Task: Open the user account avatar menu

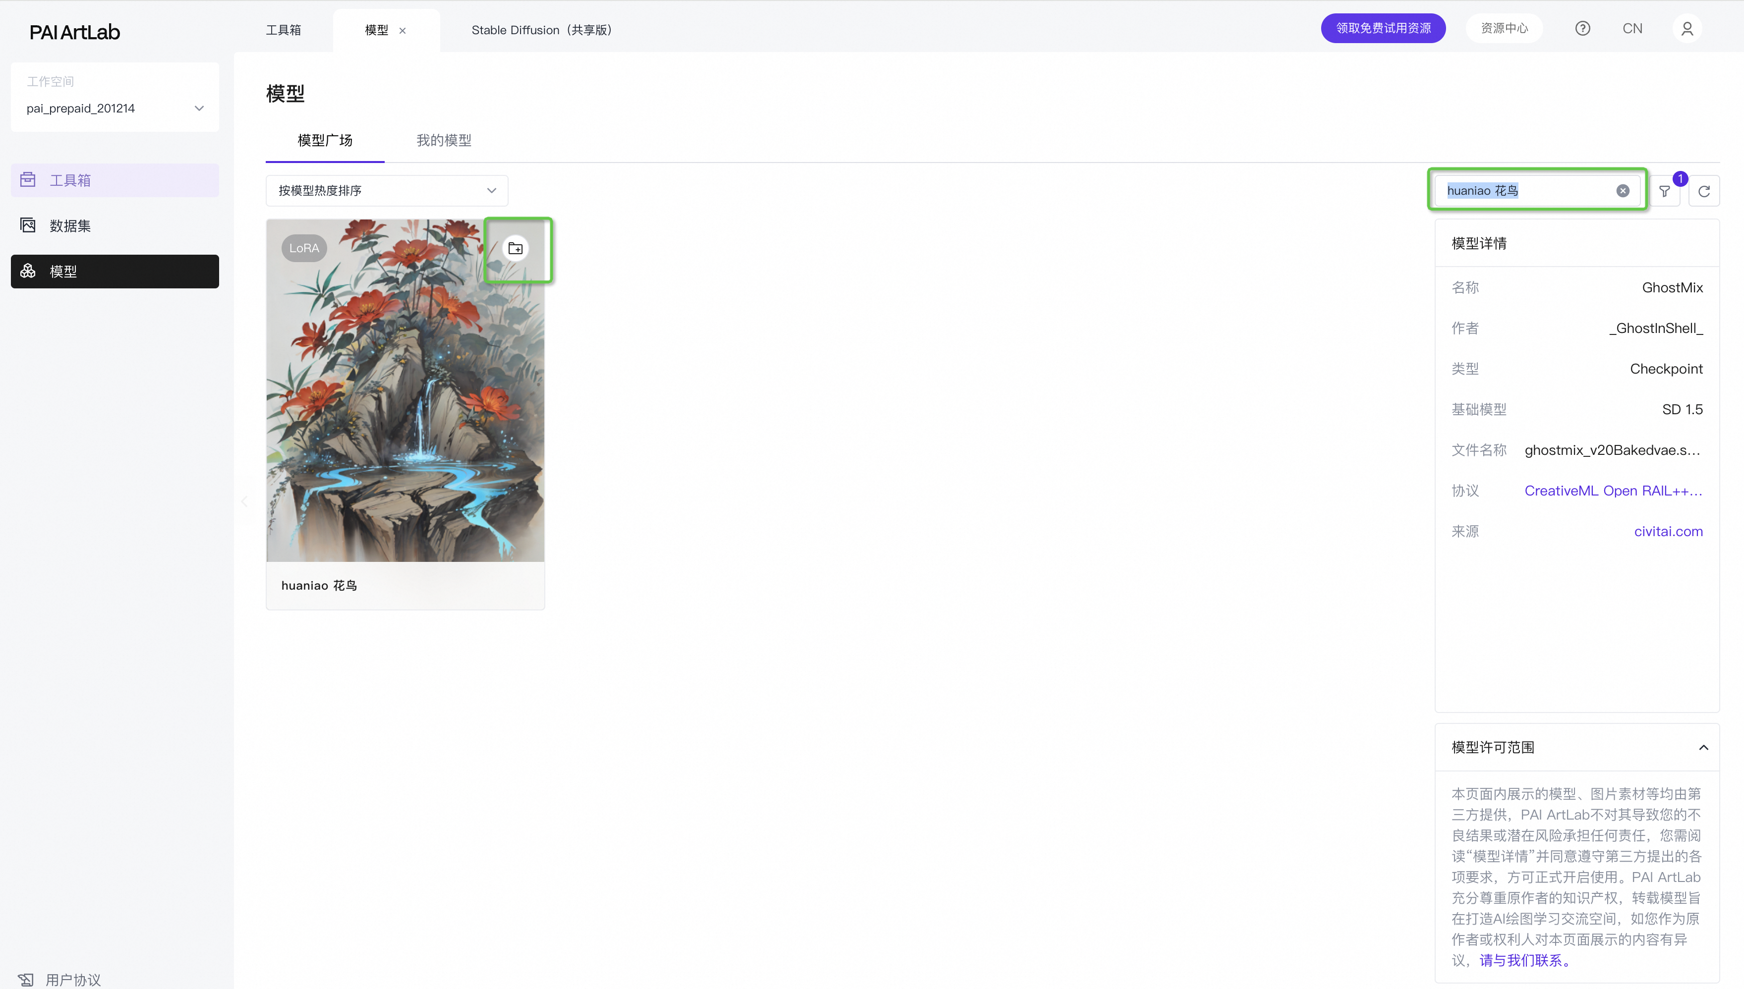Action: 1687,29
